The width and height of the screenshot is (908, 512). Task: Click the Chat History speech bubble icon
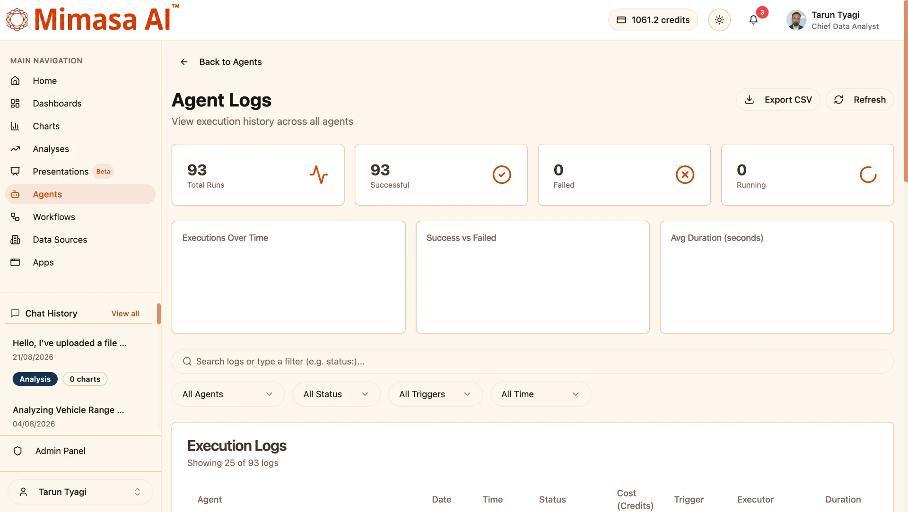15,313
